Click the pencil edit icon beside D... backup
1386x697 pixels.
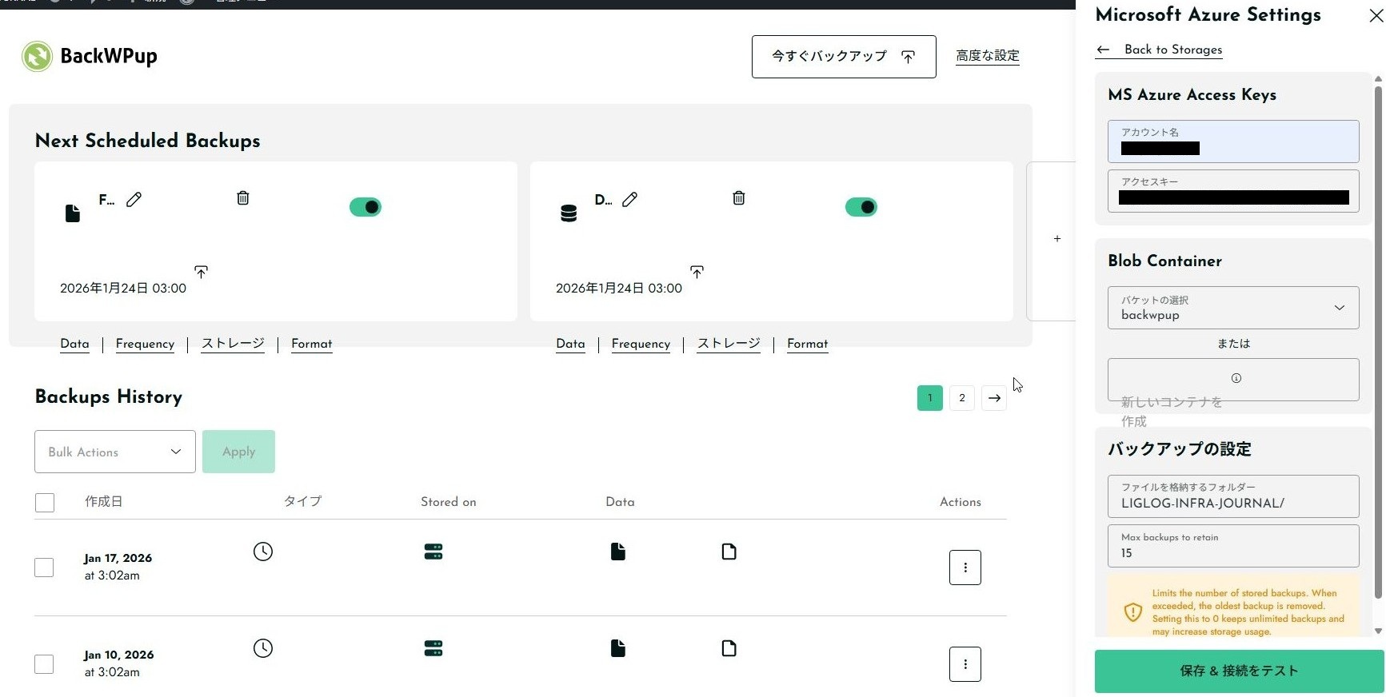coord(630,199)
